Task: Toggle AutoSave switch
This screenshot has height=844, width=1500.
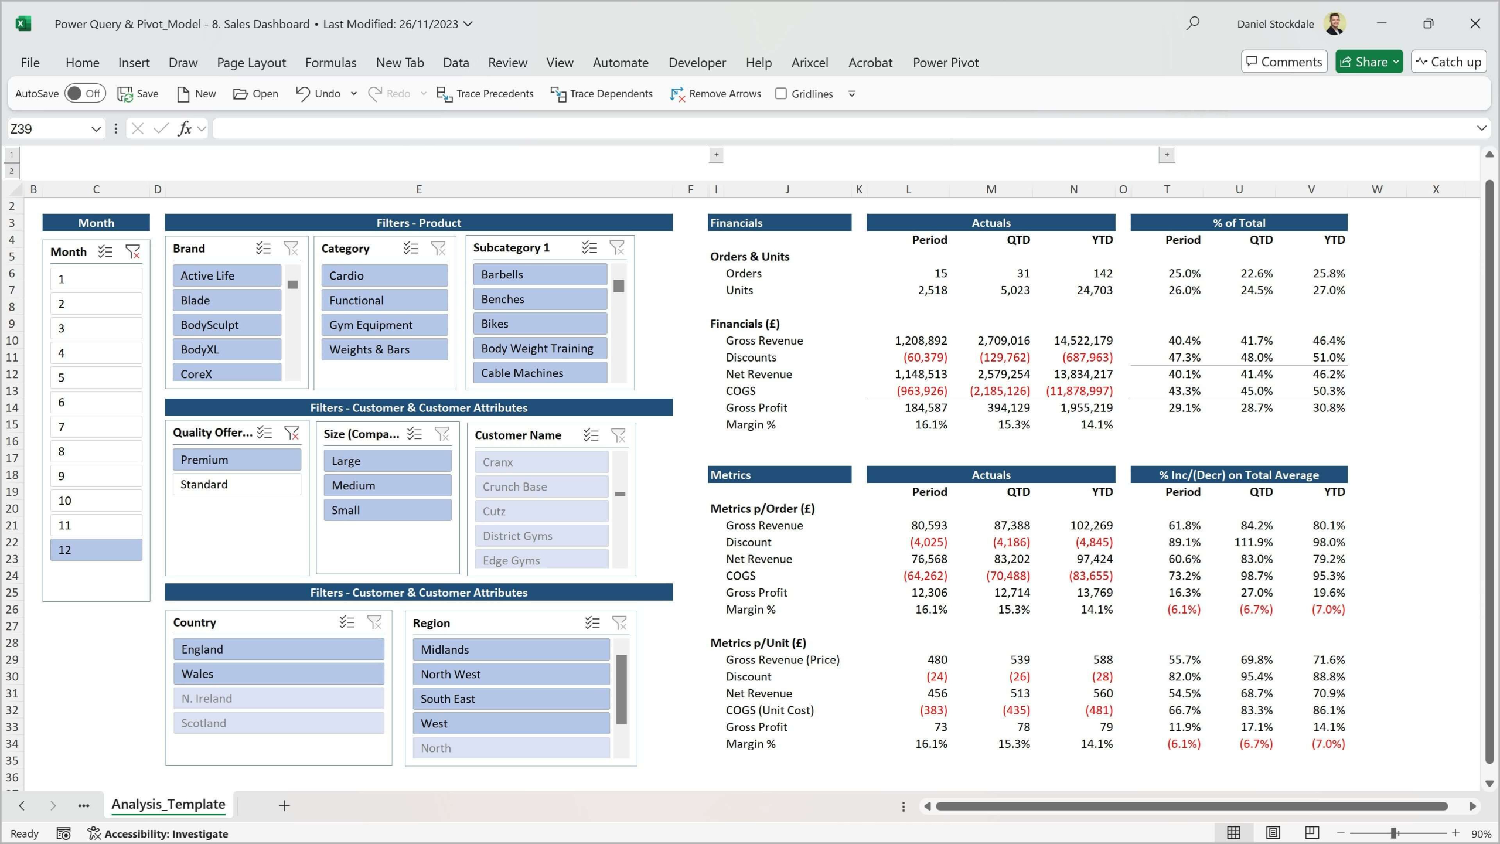Action: (x=85, y=94)
